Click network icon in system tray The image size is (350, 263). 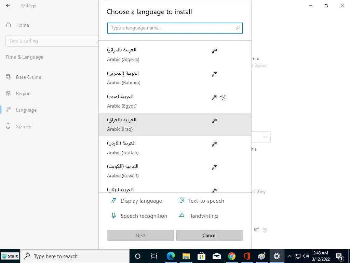[298, 256]
